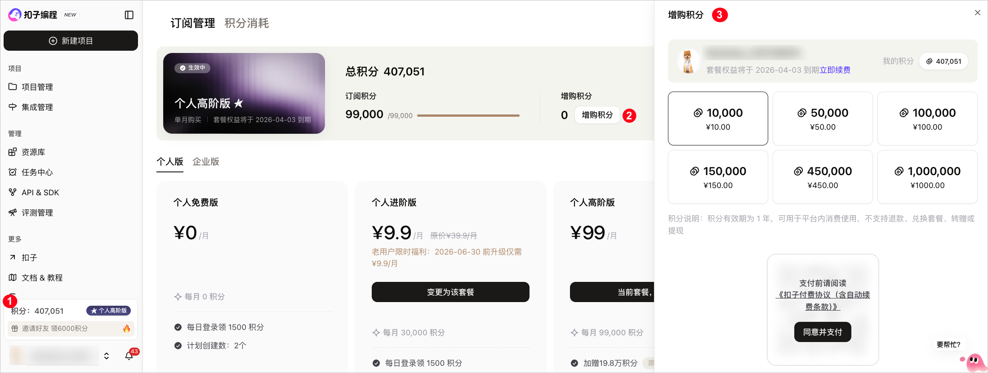Click the subscription credits progress bar
The width and height of the screenshot is (988, 373).
[468, 116]
